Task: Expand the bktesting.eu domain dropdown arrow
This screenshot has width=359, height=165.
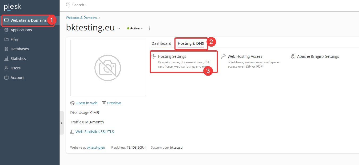Action: [119, 28]
